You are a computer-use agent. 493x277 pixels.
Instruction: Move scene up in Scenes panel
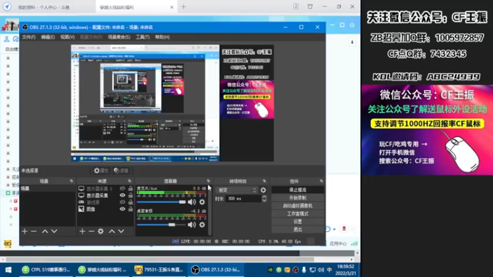coord(45,231)
